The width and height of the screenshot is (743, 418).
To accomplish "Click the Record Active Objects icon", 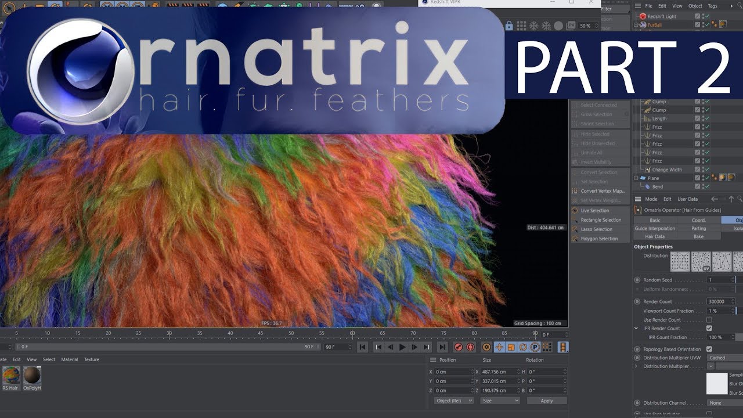I will 458,347.
